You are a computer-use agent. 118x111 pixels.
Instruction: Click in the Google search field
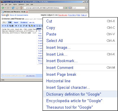click(78, 8)
